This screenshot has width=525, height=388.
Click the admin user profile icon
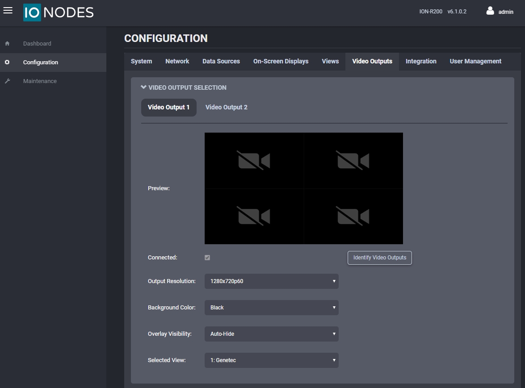[490, 11]
